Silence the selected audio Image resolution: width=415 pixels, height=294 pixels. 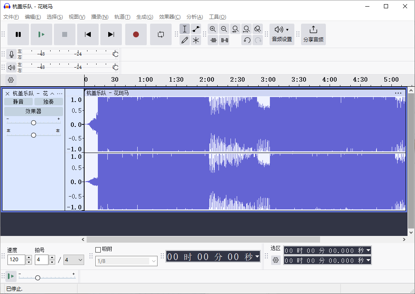pyautogui.click(x=224, y=40)
